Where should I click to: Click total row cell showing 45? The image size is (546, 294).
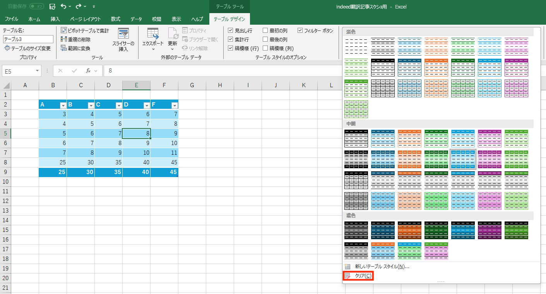pos(164,172)
